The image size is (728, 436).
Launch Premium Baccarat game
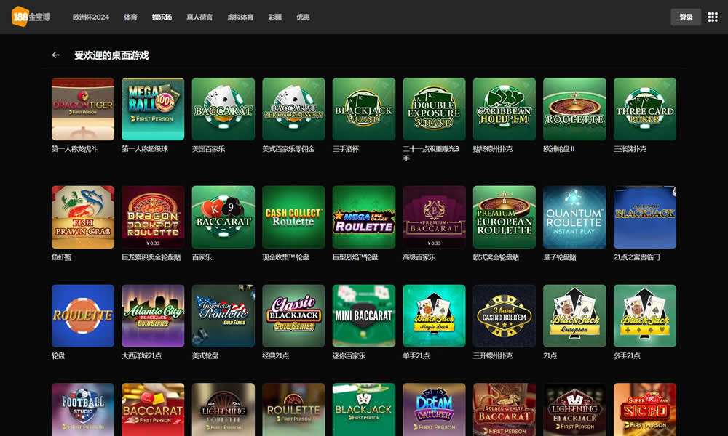click(434, 217)
